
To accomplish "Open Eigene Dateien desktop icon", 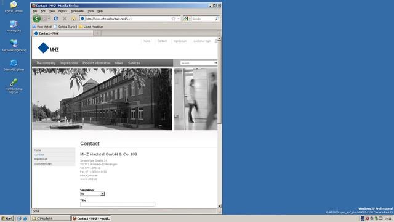I will 14,6.
